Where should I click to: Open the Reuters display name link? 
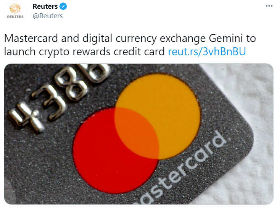pos(45,6)
